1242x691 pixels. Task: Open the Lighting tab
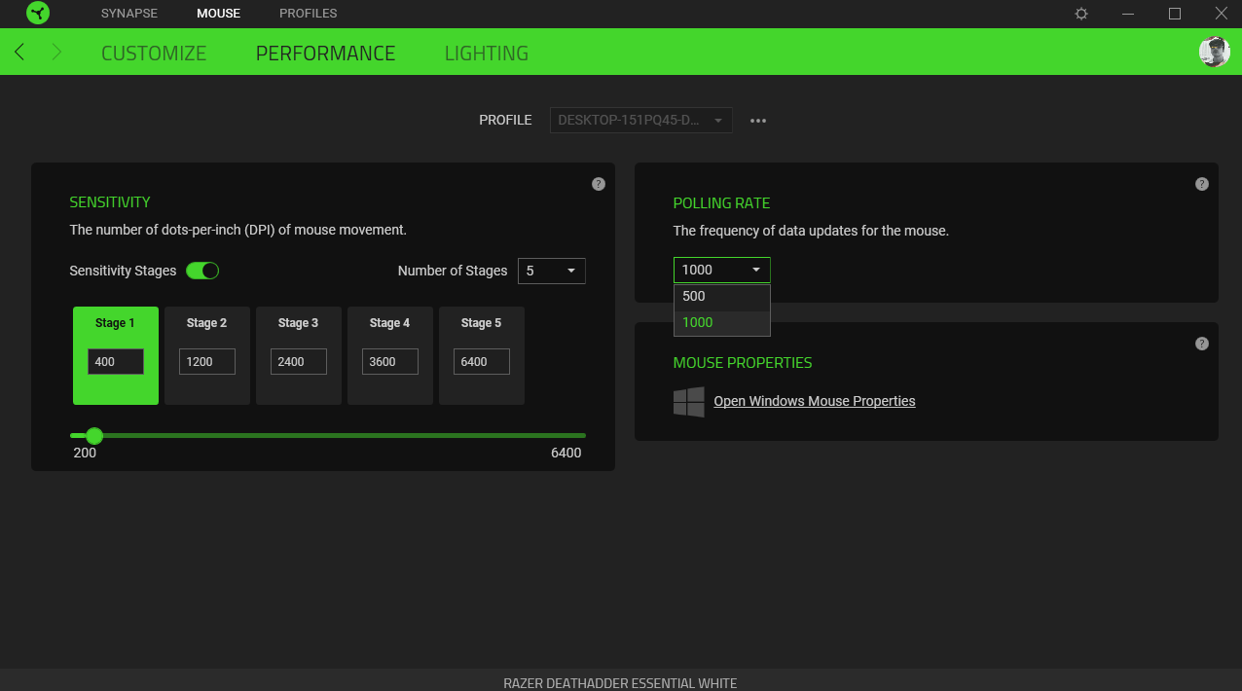click(x=487, y=54)
